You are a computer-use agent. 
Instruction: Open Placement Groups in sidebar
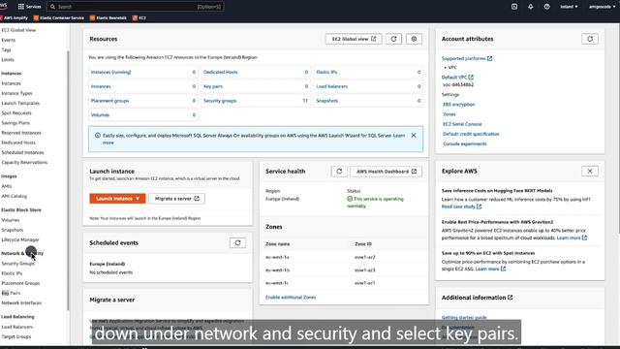20,283
